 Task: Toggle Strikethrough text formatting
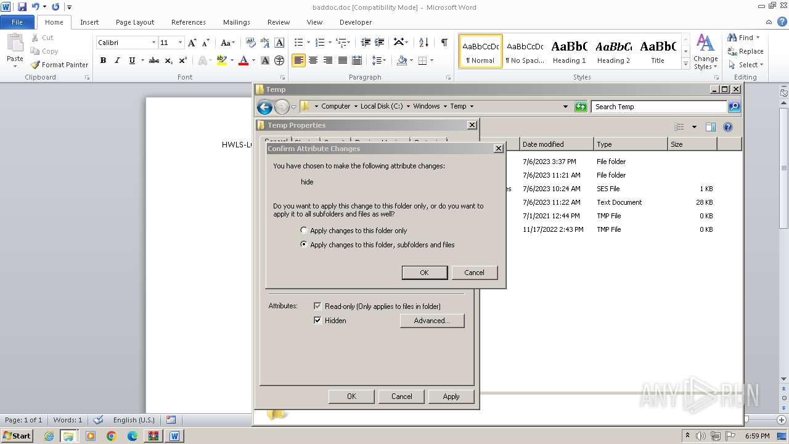click(154, 60)
